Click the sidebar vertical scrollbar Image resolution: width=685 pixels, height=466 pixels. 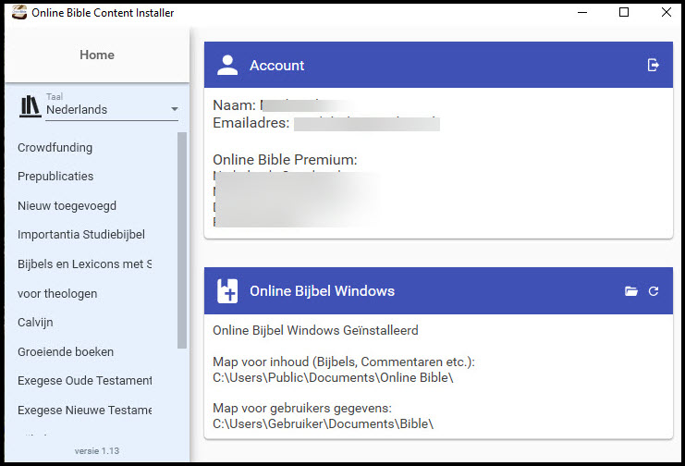pos(182,240)
